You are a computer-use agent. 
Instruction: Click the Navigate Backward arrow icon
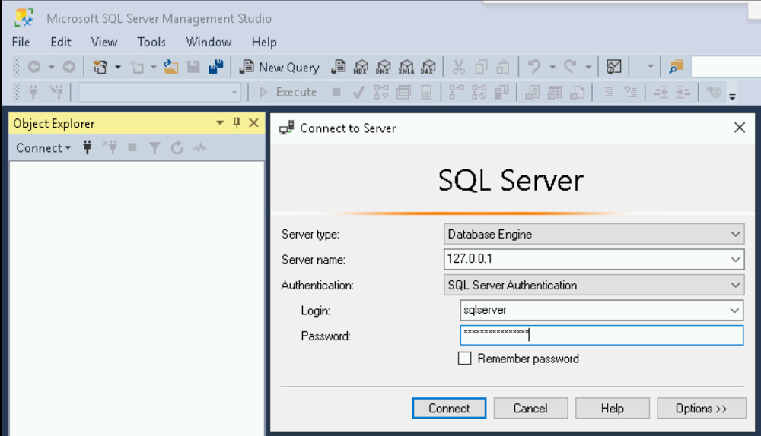[34, 67]
